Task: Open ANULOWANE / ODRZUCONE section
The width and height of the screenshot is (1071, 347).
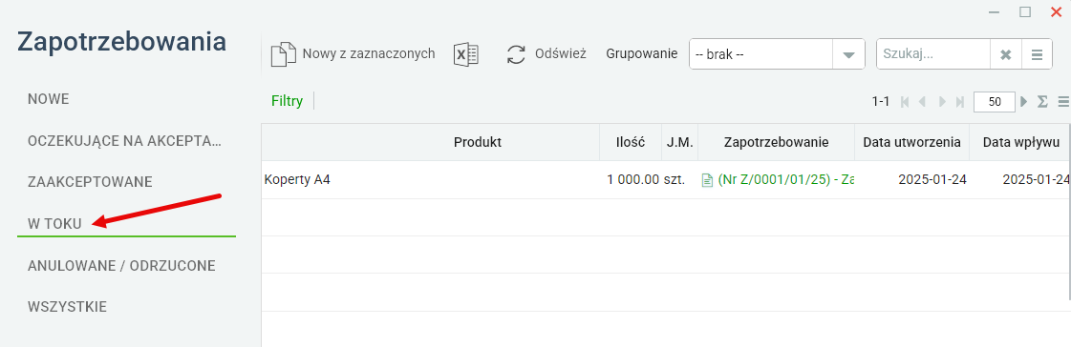Action: 121,265
